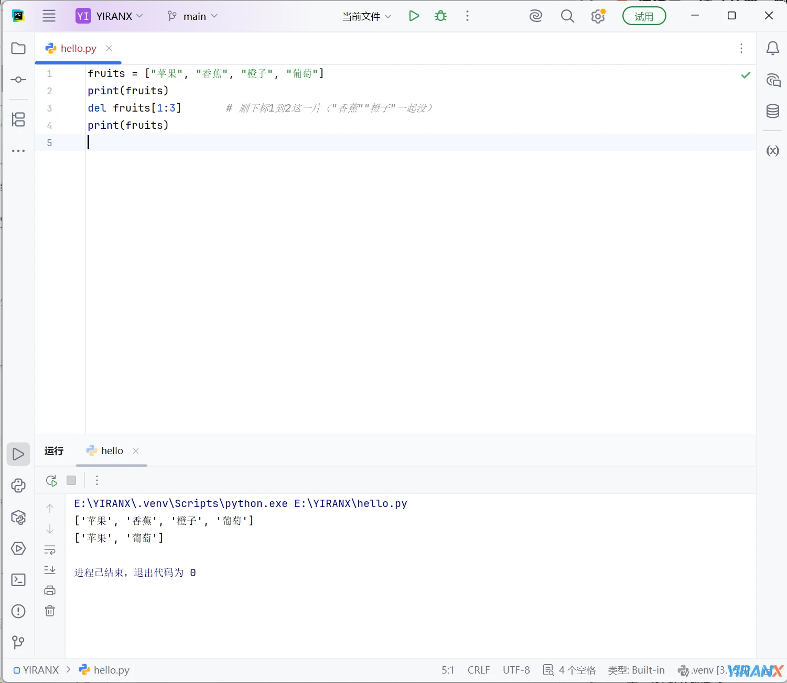Click scroll down arrow in console
Image resolution: width=787 pixels, height=683 pixels.
pyautogui.click(x=50, y=529)
